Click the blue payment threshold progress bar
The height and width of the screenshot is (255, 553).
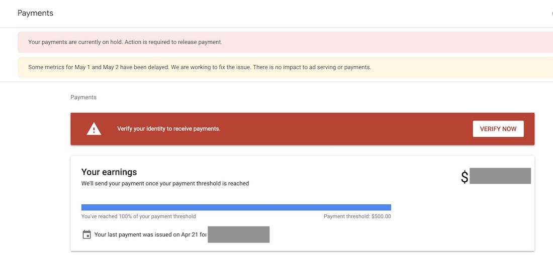click(x=236, y=207)
